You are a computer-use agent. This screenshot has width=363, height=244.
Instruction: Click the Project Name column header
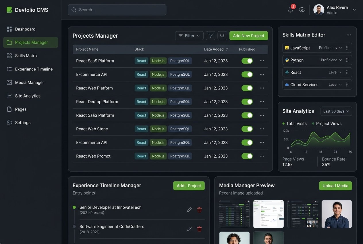point(87,49)
